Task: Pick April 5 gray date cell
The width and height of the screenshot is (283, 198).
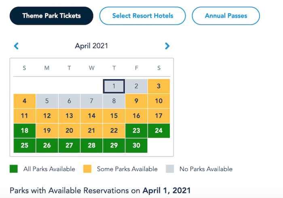Action: tap(47, 101)
